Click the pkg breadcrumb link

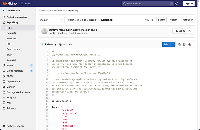pyautogui.click(x=84, y=20)
